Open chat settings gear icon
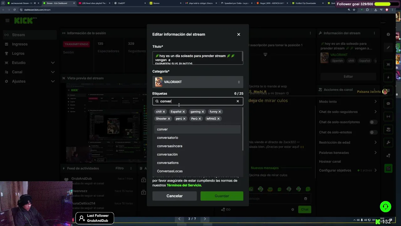The height and width of the screenshot is (226, 401). 293,210
